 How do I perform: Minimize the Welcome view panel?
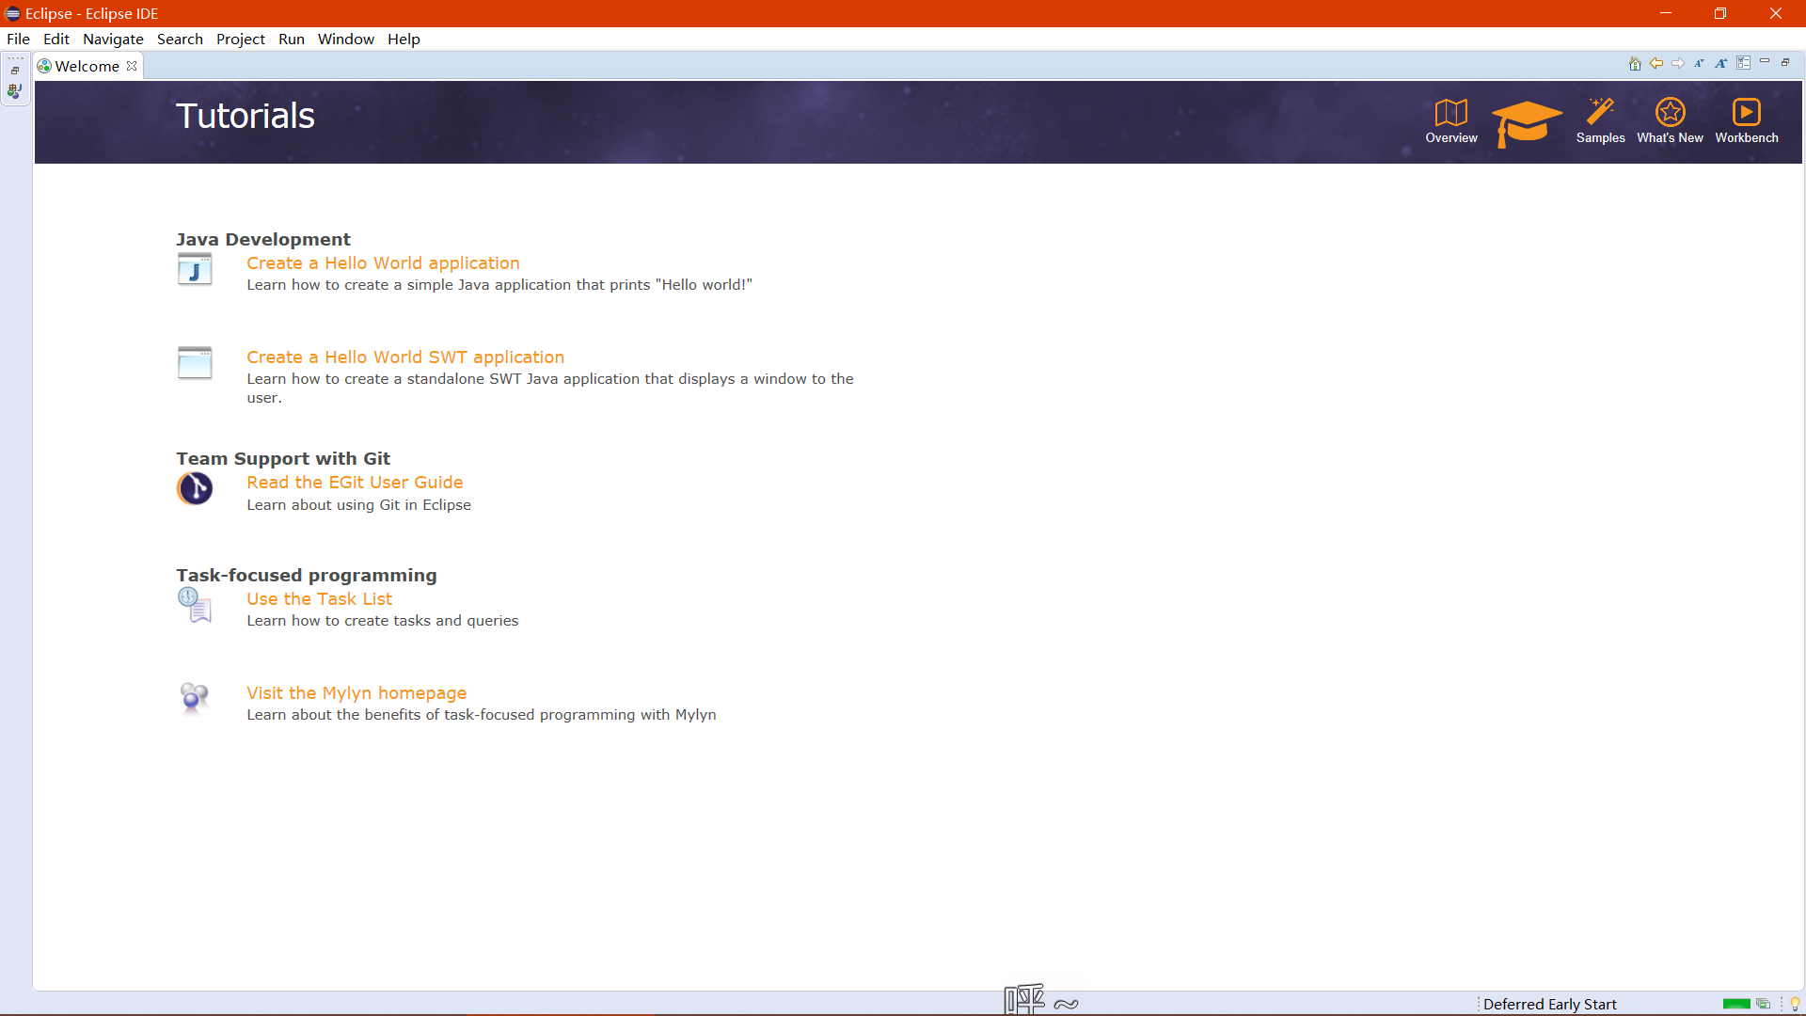[x=1765, y=62]
